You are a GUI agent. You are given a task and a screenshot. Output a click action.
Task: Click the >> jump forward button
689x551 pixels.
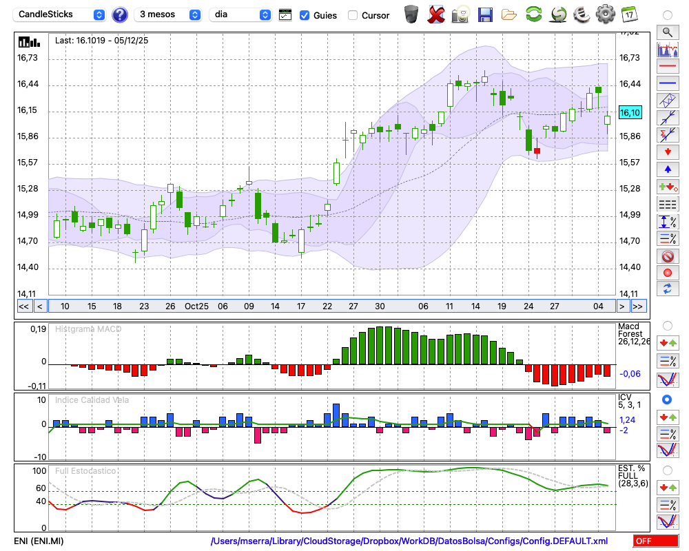coord(638,306)
